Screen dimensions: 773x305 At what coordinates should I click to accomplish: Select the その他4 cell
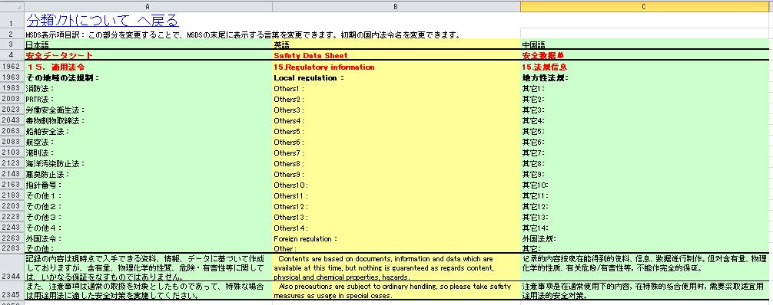[x=148, y=228]
